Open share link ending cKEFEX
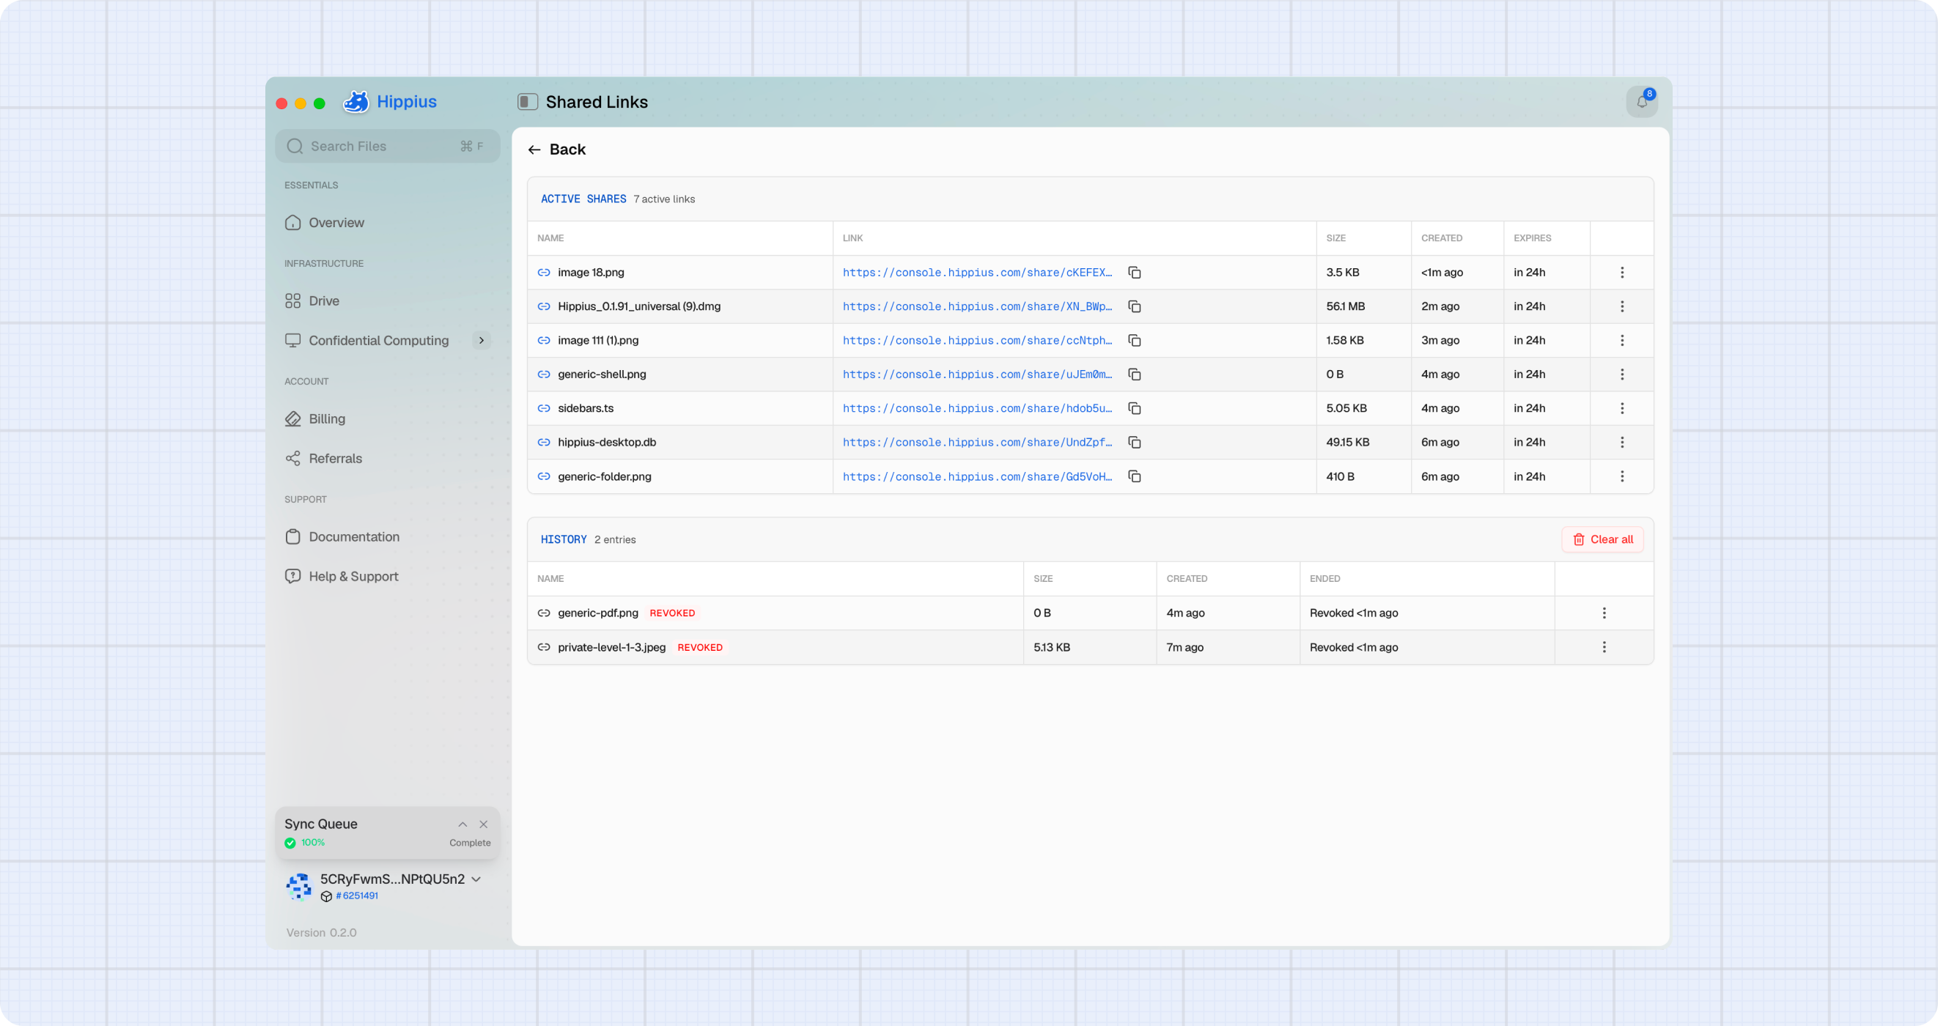 pyautogui.click(x=977, y=273)
